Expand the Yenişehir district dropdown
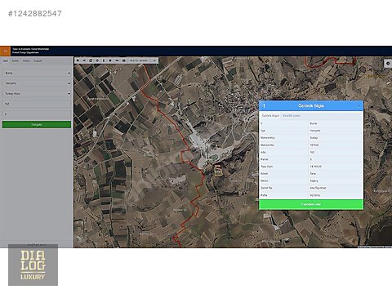 pos(37,83)
